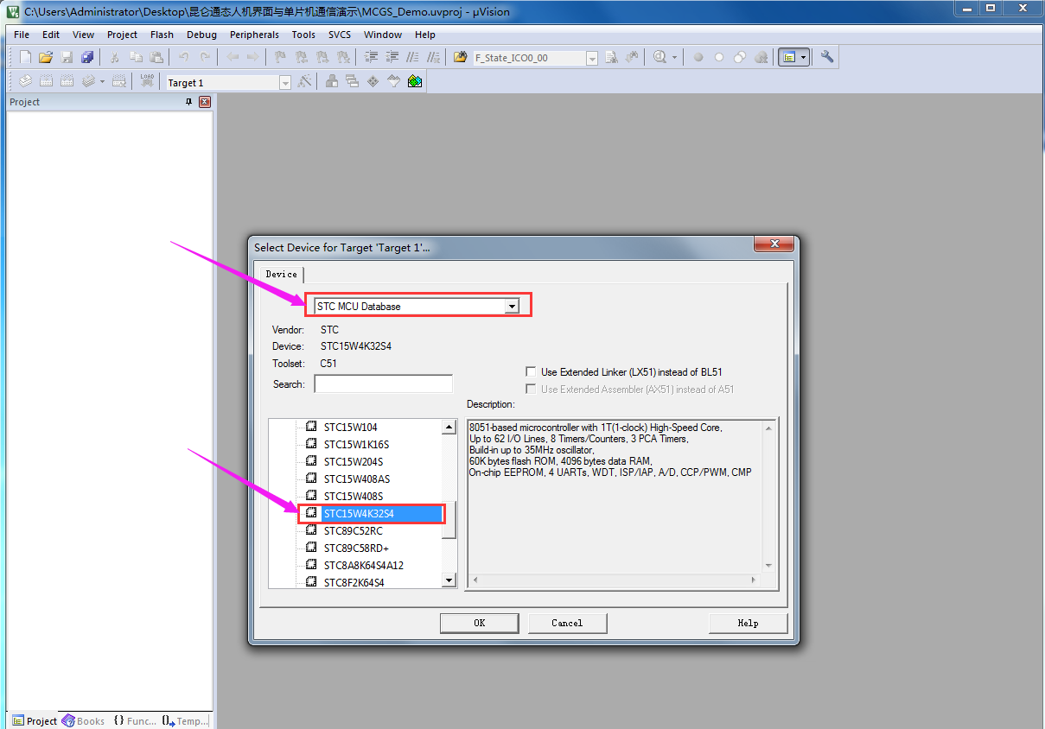Image resolution: width=1045 pixels, height=729 pixels.
Task: Open the Debug Session dropdown arrow
Action: coord(674,57)
